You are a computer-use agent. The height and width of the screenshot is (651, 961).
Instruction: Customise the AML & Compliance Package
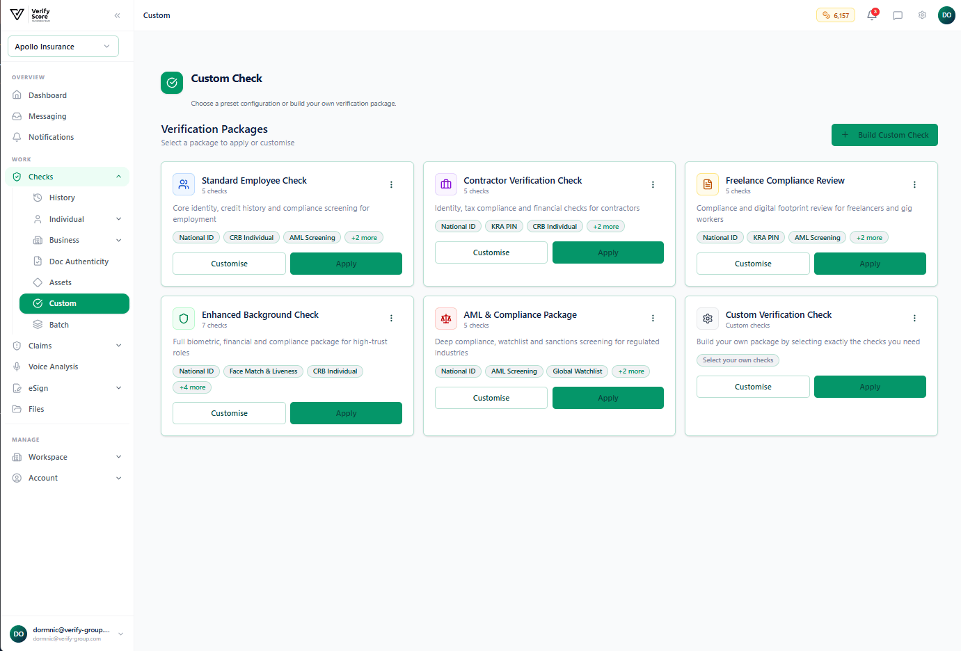click(491, 398)
